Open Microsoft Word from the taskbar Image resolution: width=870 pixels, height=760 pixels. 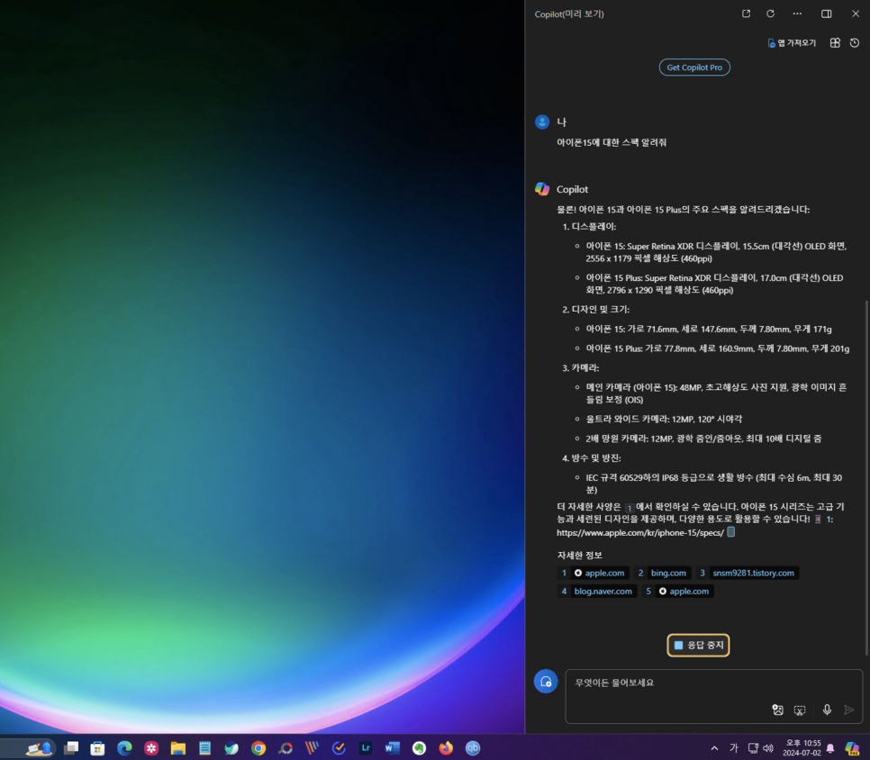tap(393, 747)
